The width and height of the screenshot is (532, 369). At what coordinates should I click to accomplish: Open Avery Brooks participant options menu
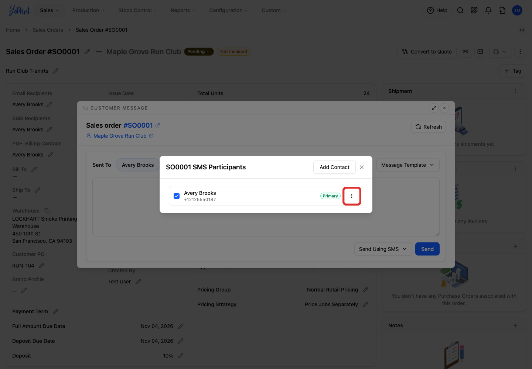(x=352, y=196)
